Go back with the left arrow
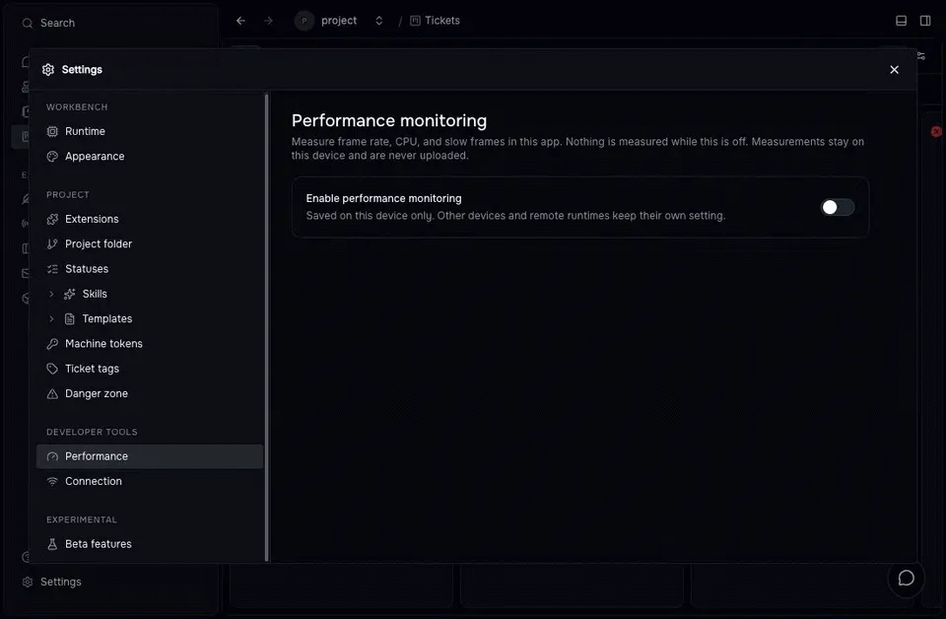This screenshot has height=619, width=946. click(x=240, y=21)
